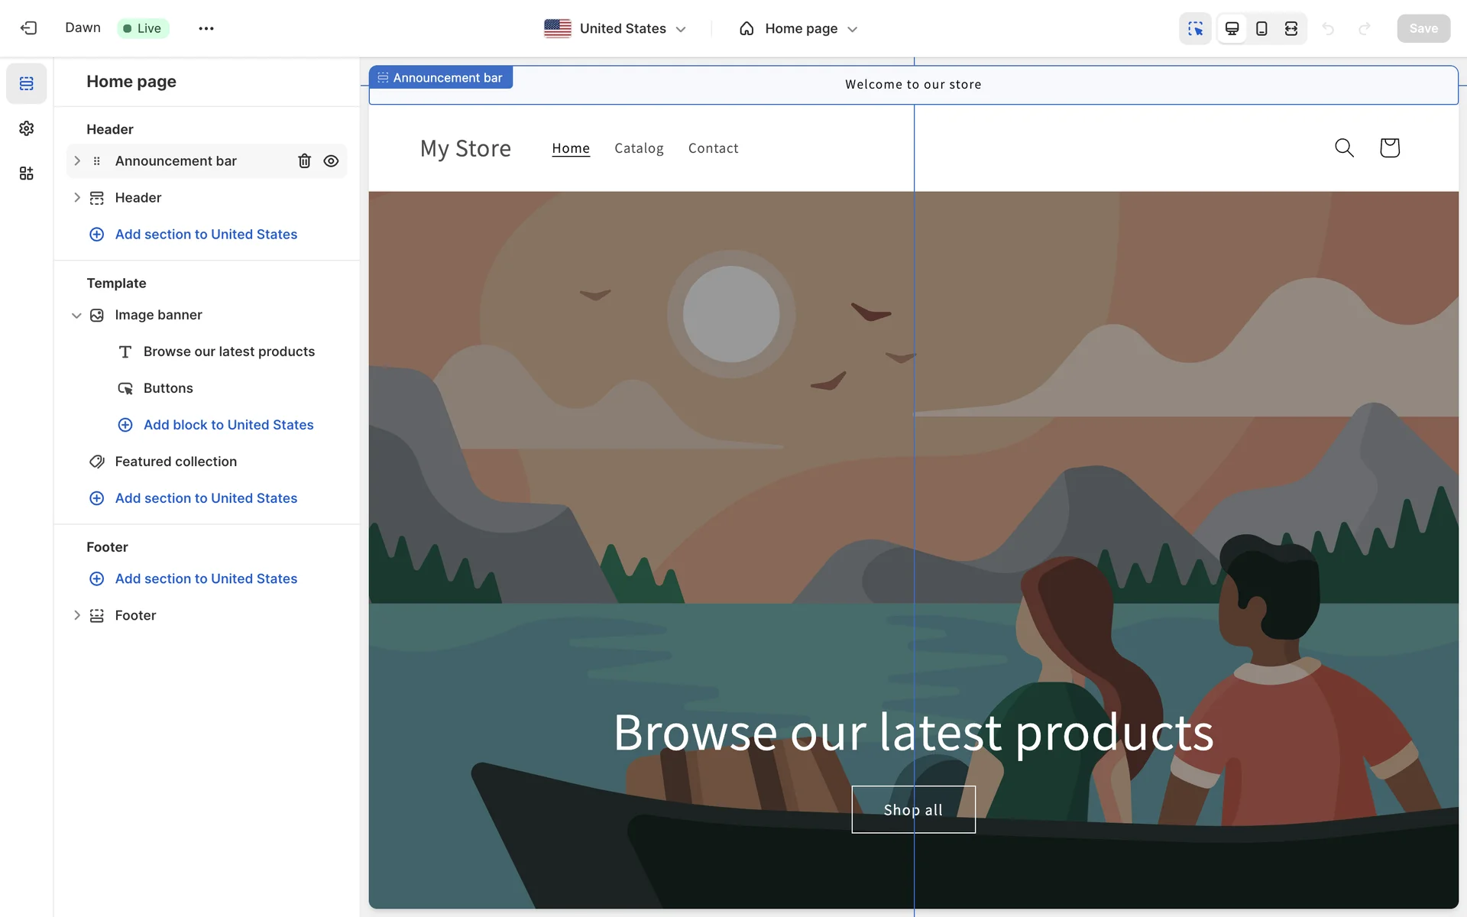Hide the Announcement bar section
Viewport: 1467px width, 917px height.
pos(331,161)
